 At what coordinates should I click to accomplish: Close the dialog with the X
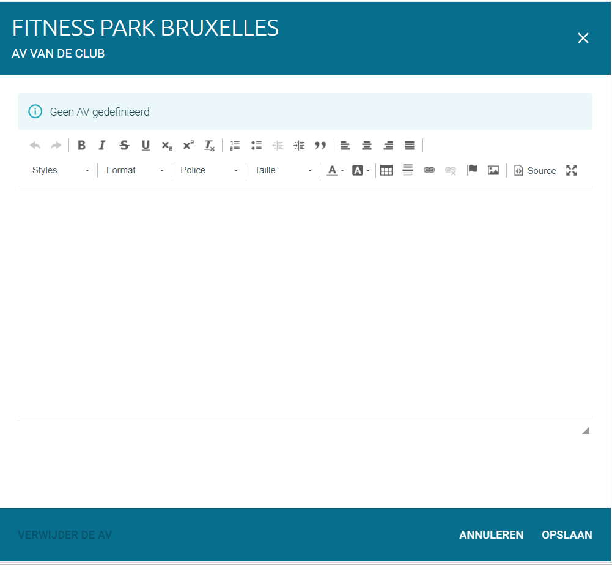click(x=583, y=38)
